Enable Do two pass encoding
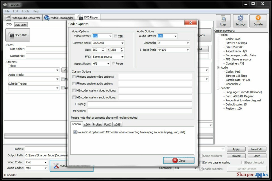The image size is (272, 181). (201, 162)
